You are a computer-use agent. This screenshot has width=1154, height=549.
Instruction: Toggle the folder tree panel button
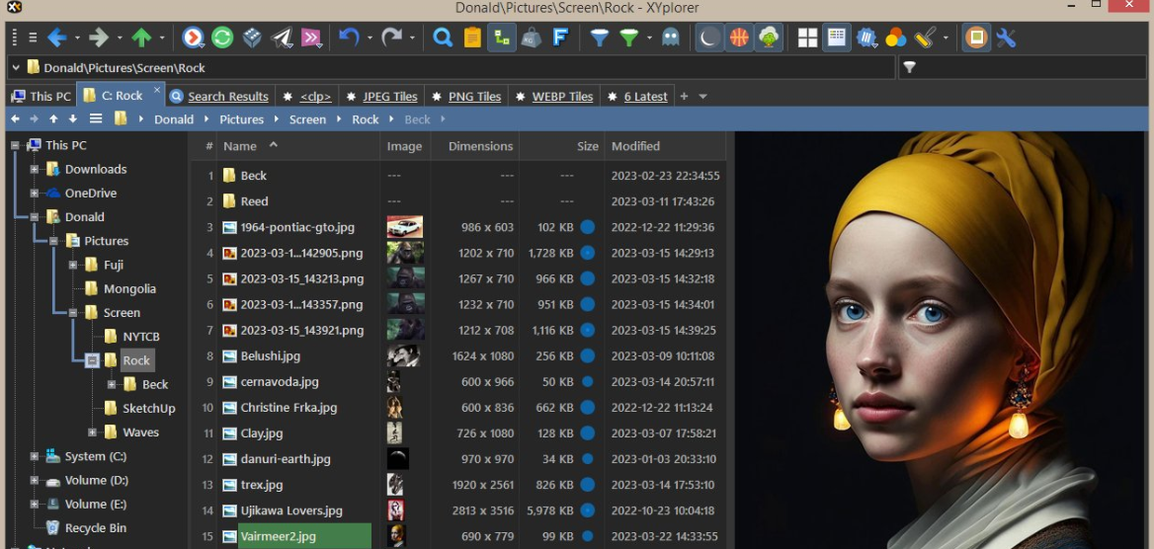(502, 38)
